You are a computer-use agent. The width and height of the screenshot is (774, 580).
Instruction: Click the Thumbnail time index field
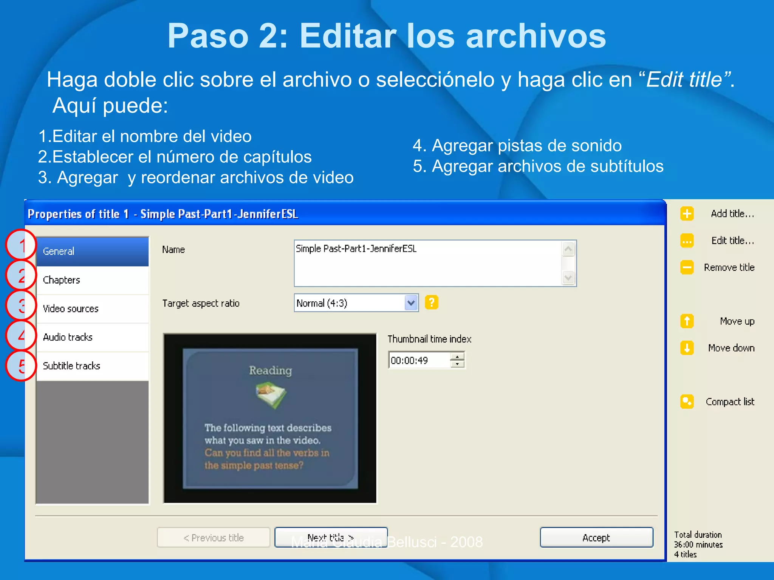[x=420, y=360]
